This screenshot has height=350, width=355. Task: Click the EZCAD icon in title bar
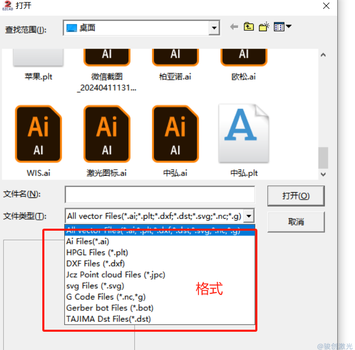[x=8, y=5]
